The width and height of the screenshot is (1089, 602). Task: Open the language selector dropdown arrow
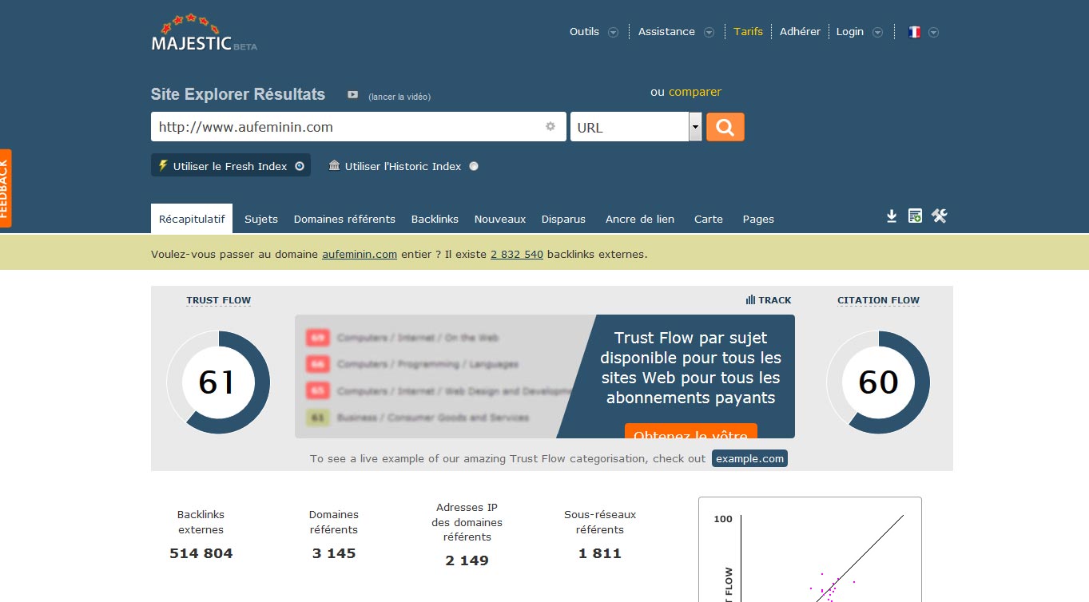[933, 33]
